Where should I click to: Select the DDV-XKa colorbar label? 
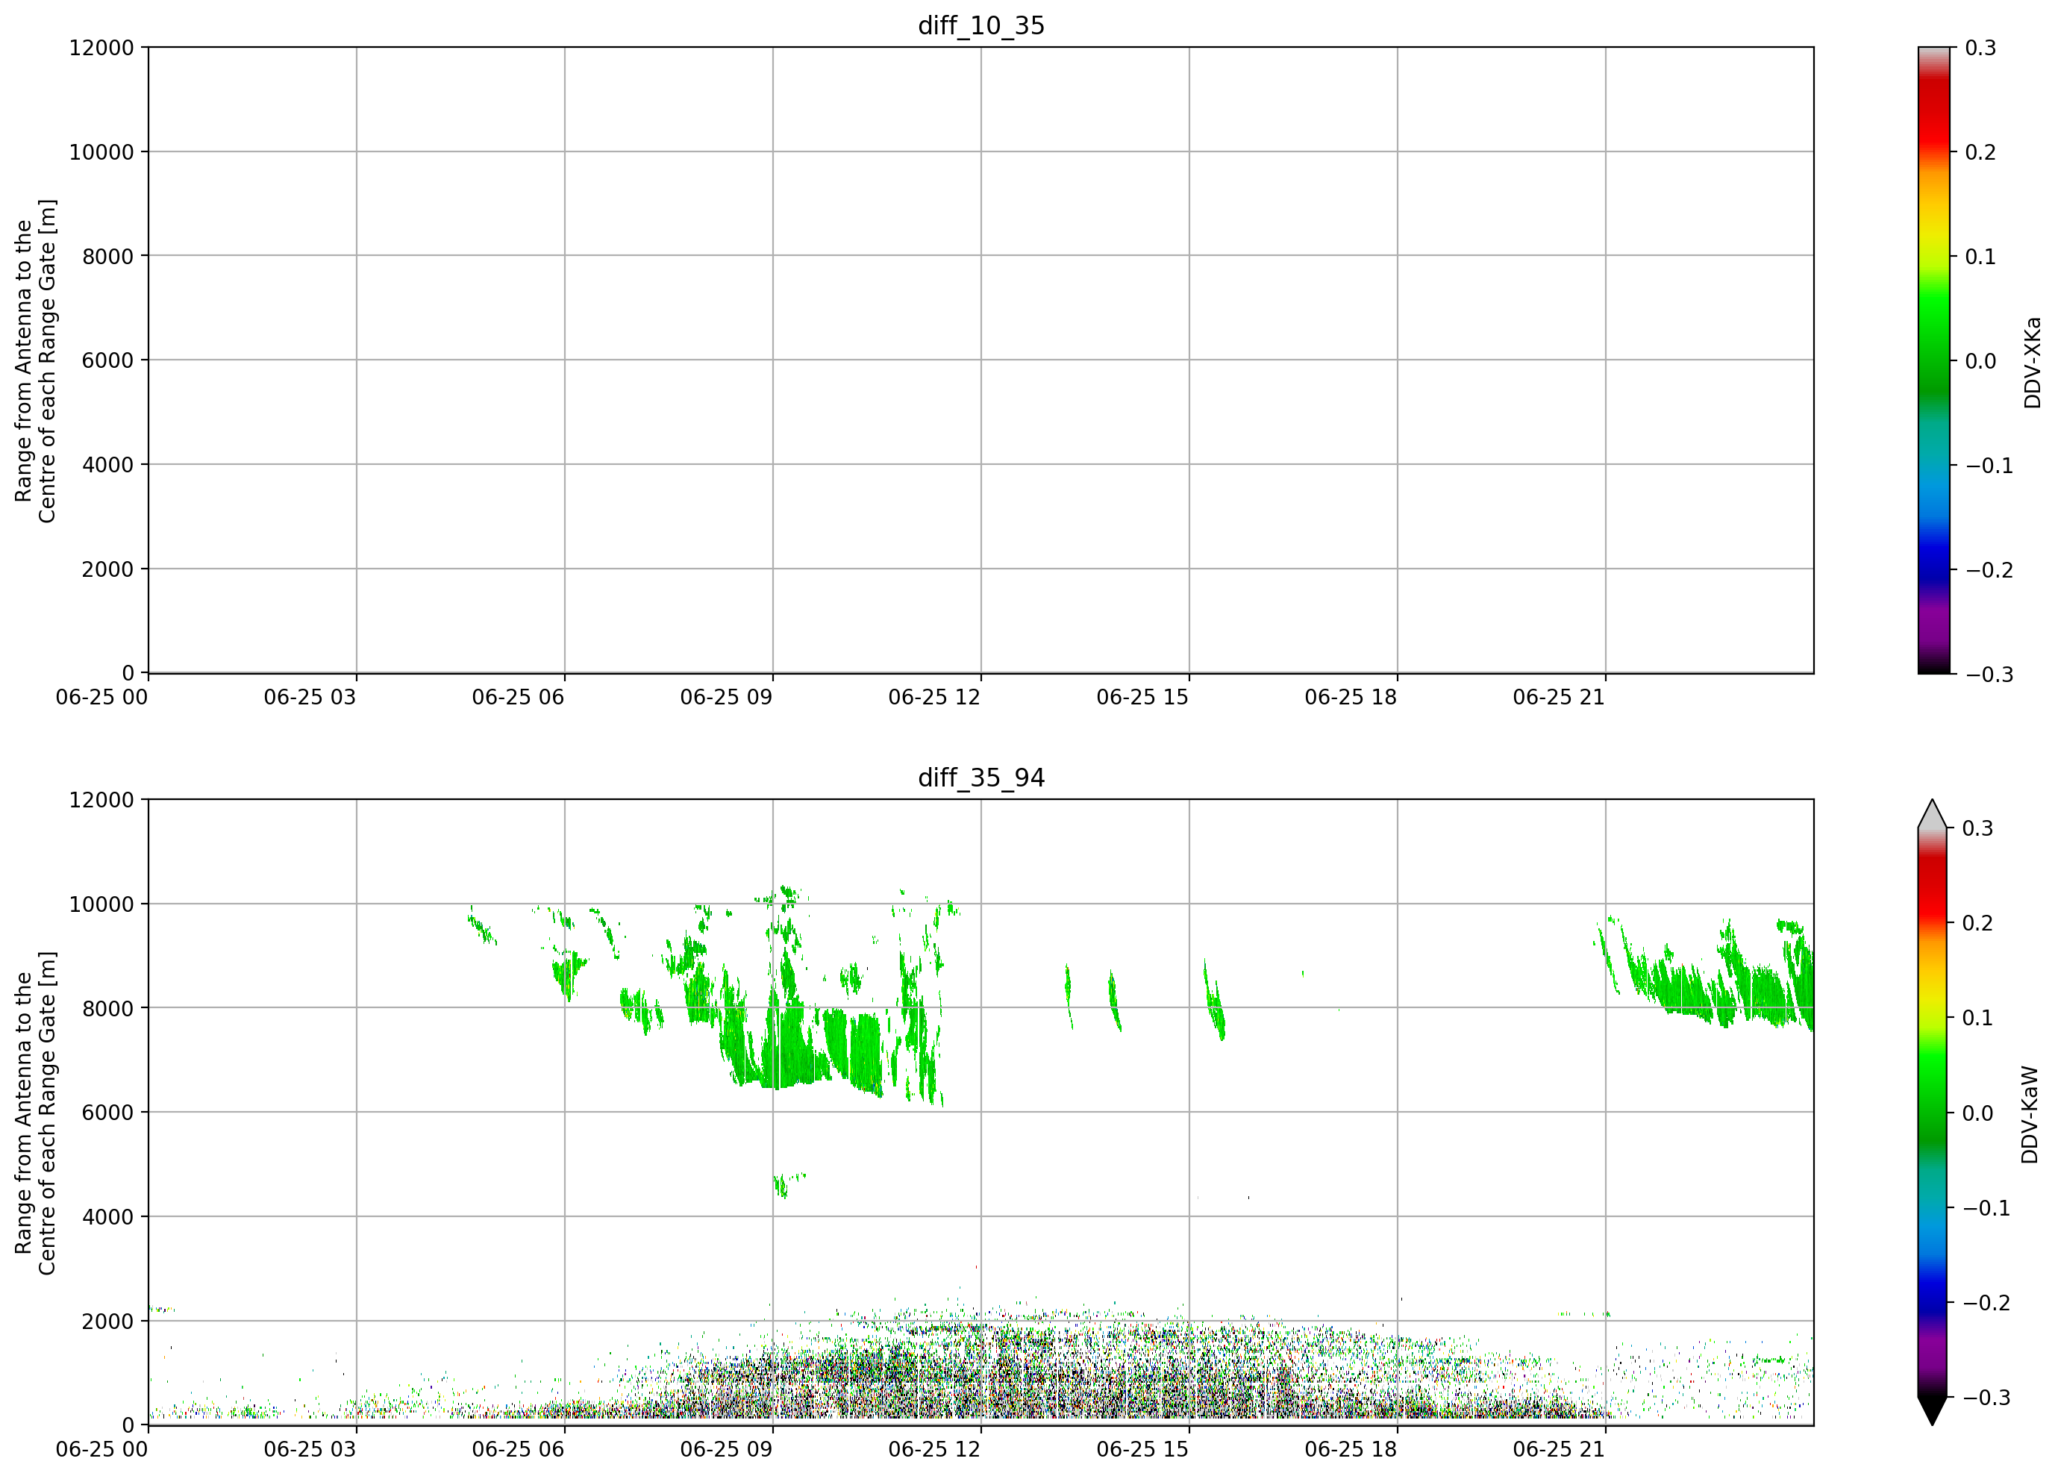(2032, 362)
